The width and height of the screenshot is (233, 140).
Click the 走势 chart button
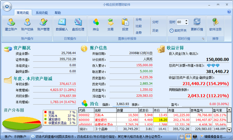pyautogui.click(x=139, y=32)
